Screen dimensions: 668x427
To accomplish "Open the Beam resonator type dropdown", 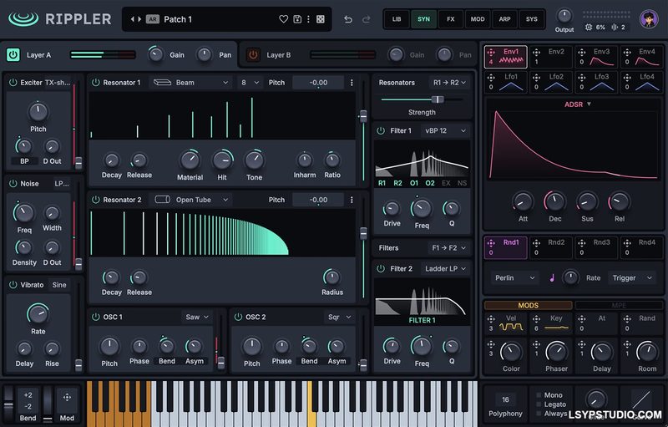I will point(191,83).
